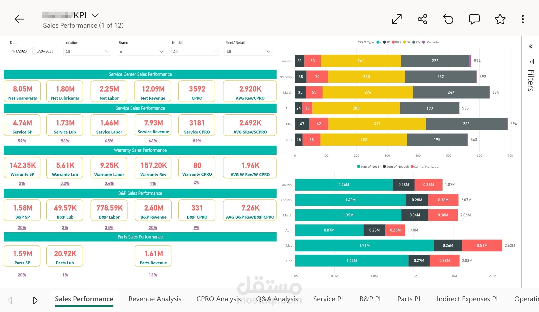The height and width of the screenshot is (312, 539).
Task: Click the Warranty CPRO 80 card
Action: (197, 168)
